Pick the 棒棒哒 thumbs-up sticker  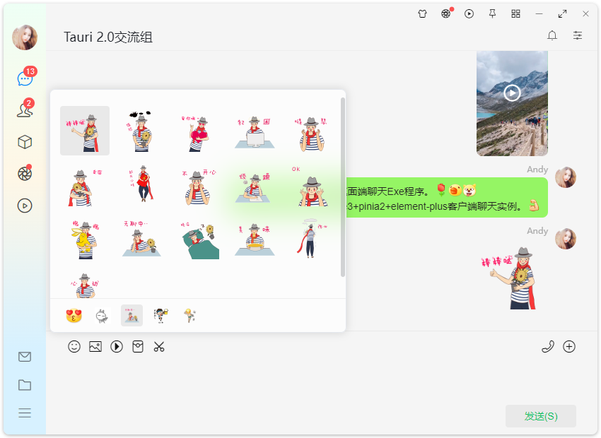tap(85, 131)
